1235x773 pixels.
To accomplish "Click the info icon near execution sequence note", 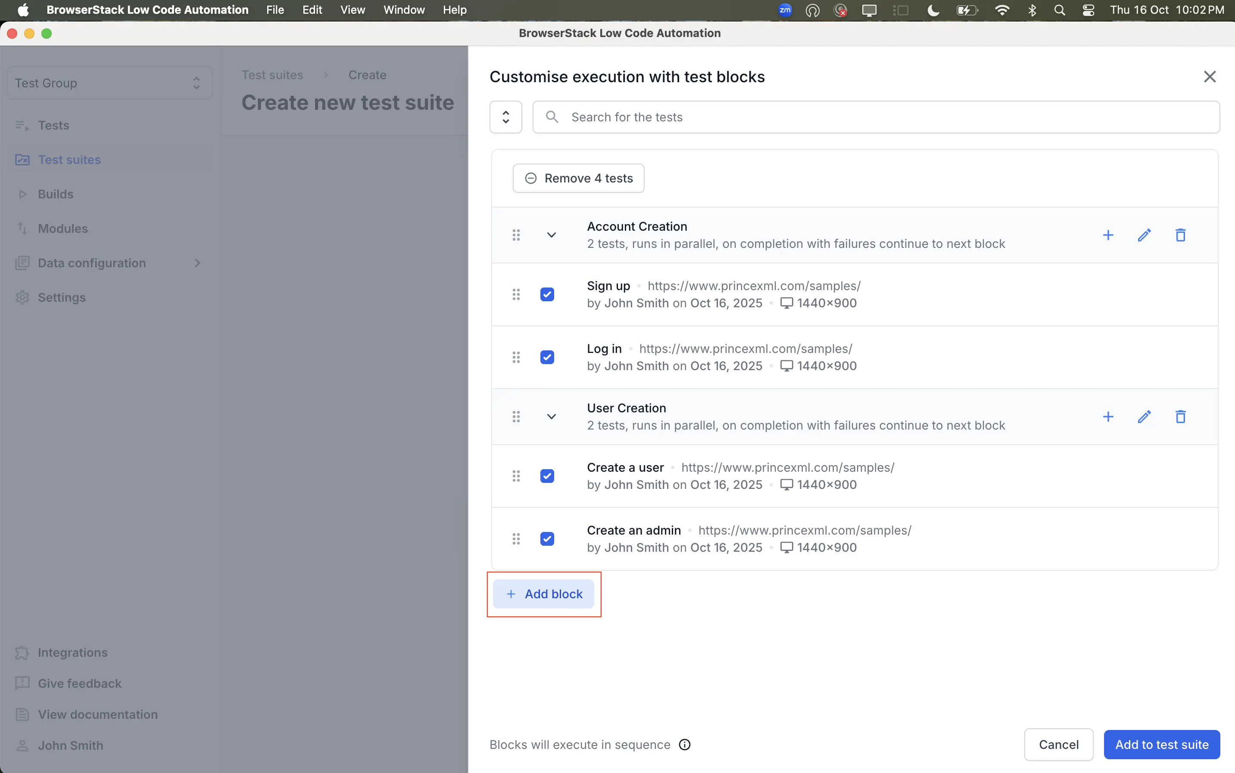I will [x=684, y=744].
